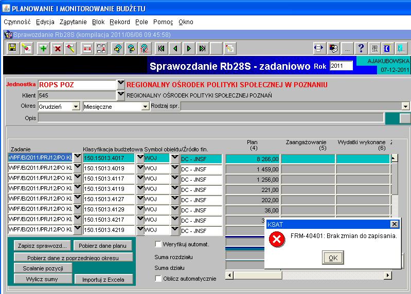Click the ellipsis '...' toolbar button
The width and height of the screenshot is (411, 294).
coord(347,48)
